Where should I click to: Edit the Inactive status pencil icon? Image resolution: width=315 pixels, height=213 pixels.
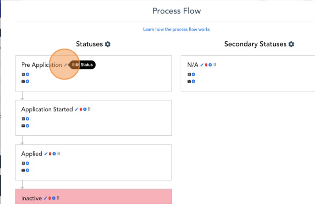[45, 198]
